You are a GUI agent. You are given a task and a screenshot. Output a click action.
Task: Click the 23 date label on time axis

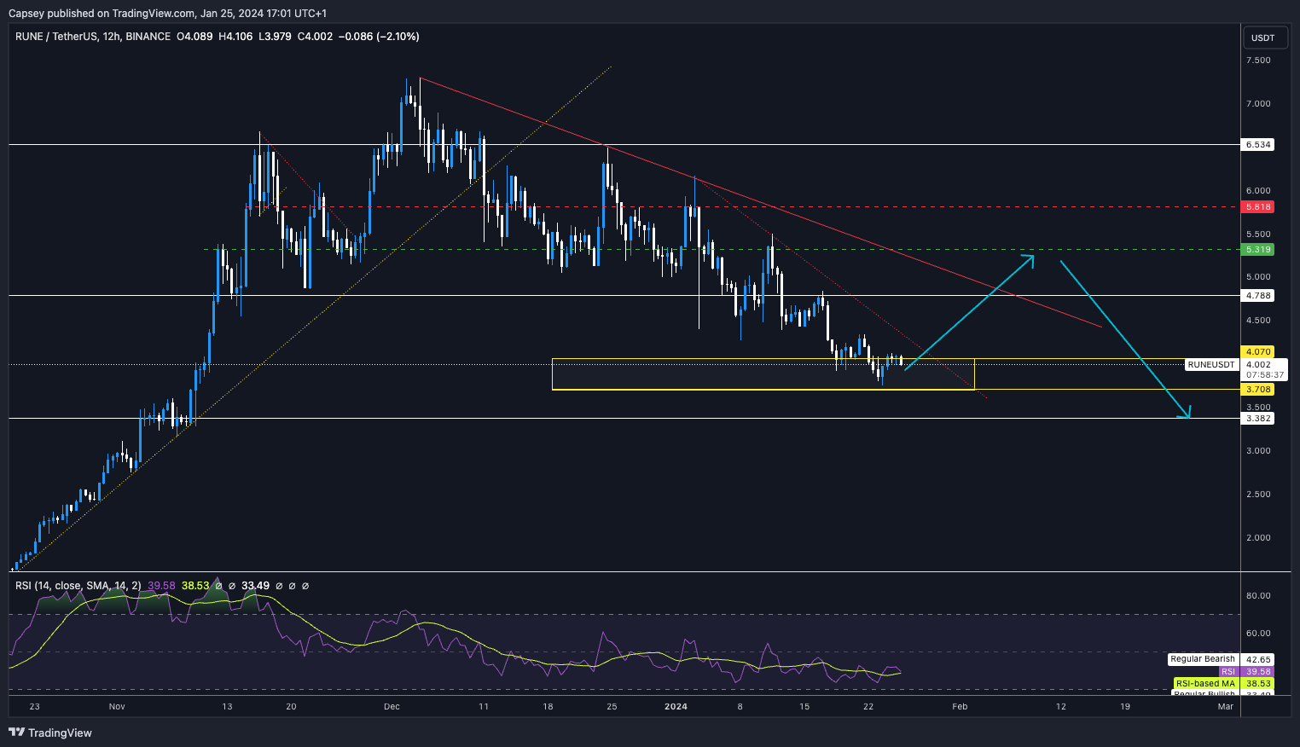[x=34, y=707]
